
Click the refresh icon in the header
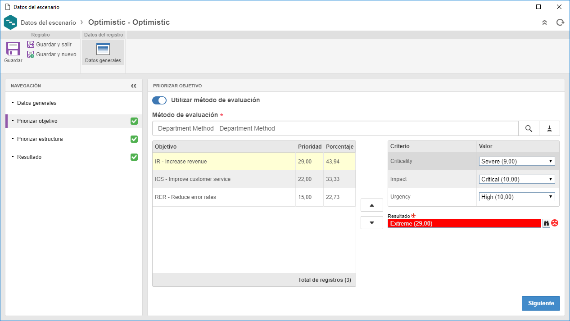click(560, 23)
